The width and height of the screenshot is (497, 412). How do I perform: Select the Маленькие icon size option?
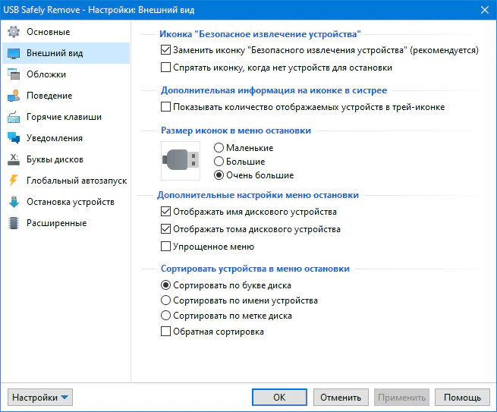pyautogui.click(x=220, y=148)
